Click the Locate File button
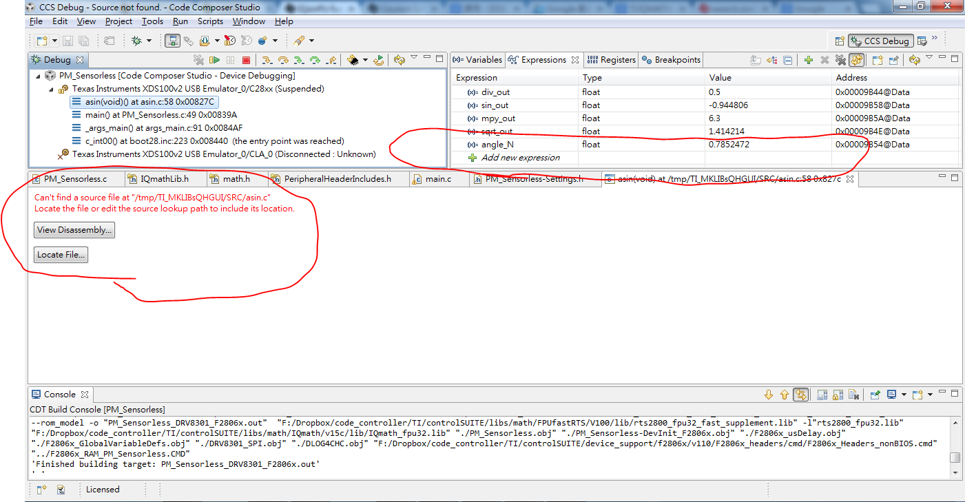The width and height of the screenshot is (965, 502). (61, 254)
